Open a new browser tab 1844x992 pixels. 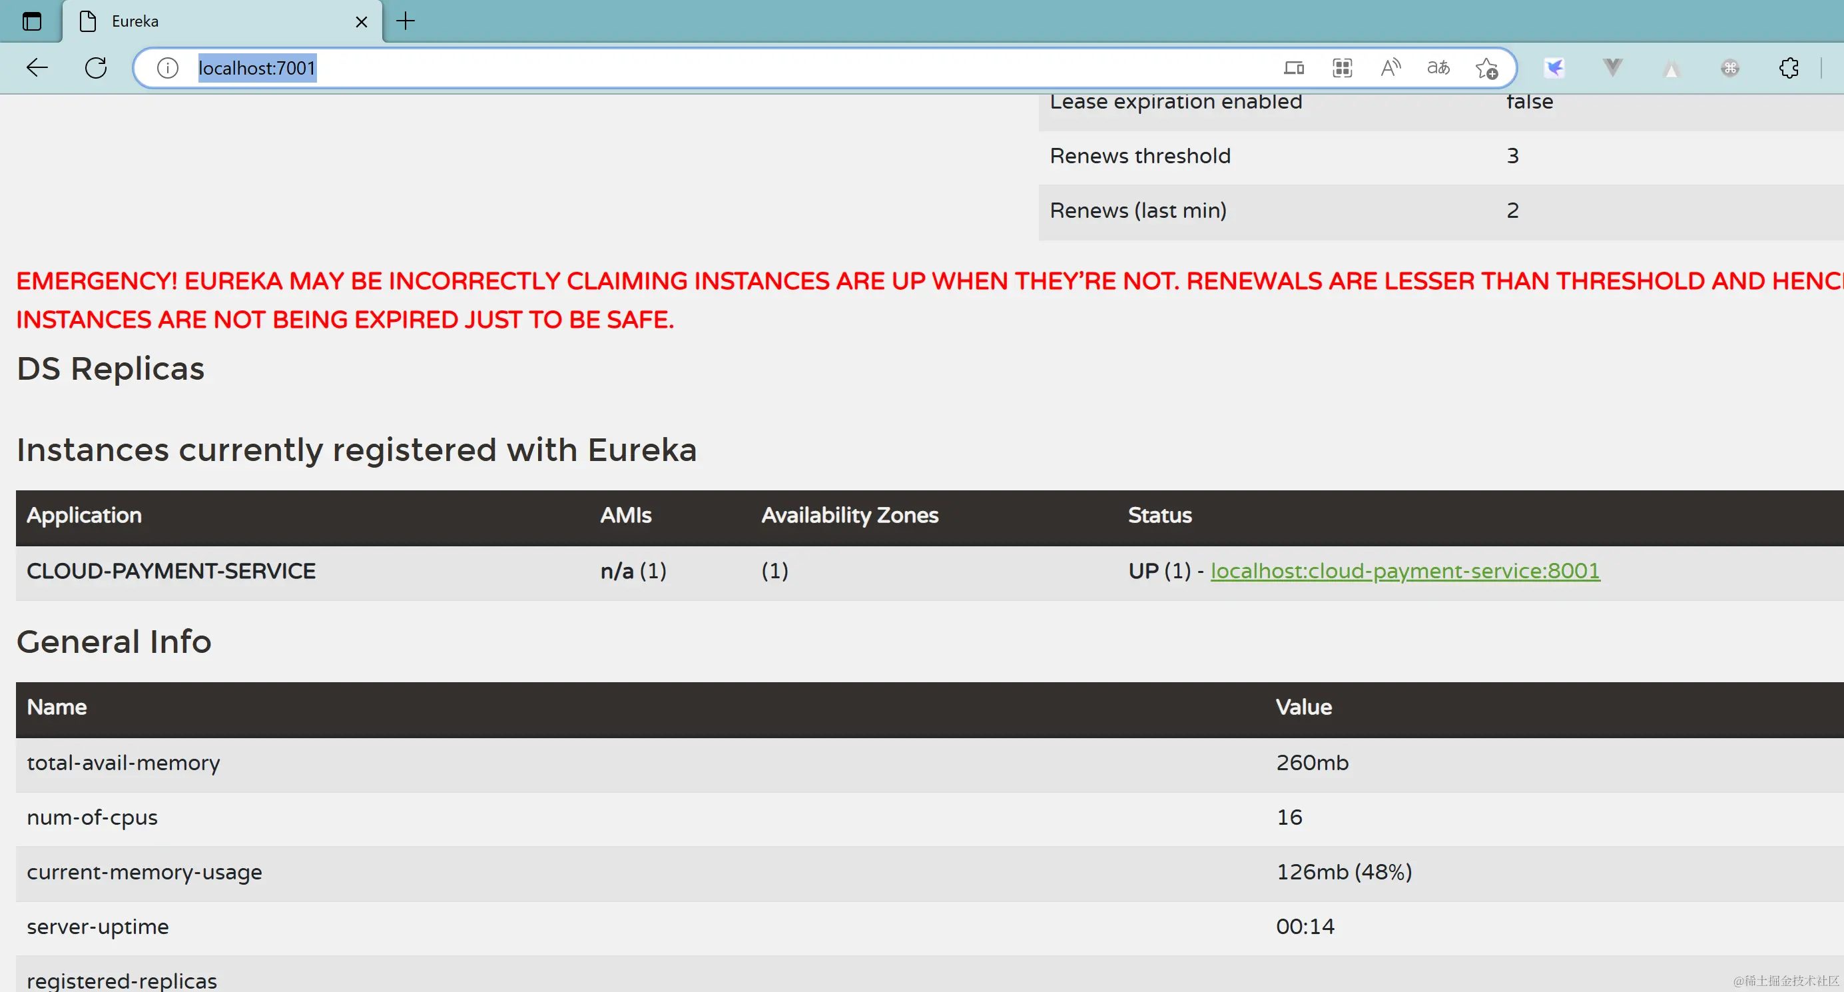click(x=405, y=21)
